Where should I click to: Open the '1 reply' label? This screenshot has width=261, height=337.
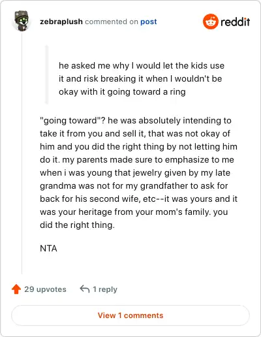(x=105, y=289)
